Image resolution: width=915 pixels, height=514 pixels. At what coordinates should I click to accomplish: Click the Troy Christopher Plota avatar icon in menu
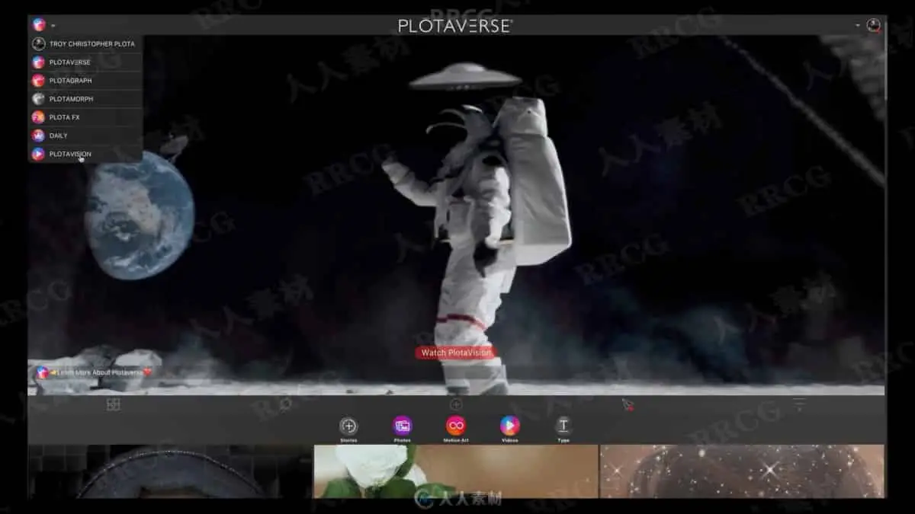click(x=38, y=44)
